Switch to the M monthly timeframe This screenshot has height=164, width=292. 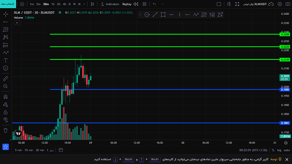pos(79,4)
